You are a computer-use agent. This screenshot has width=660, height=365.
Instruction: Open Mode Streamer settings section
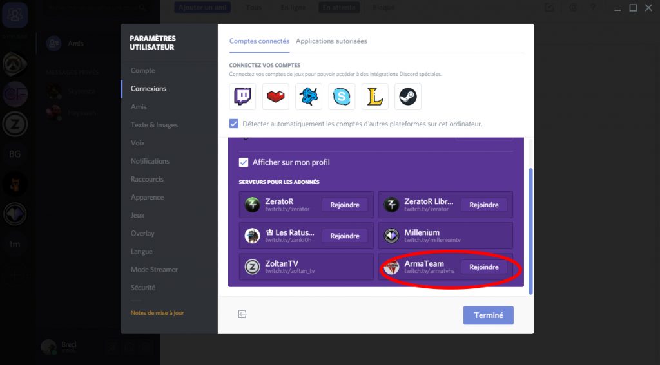click(154, 270)
